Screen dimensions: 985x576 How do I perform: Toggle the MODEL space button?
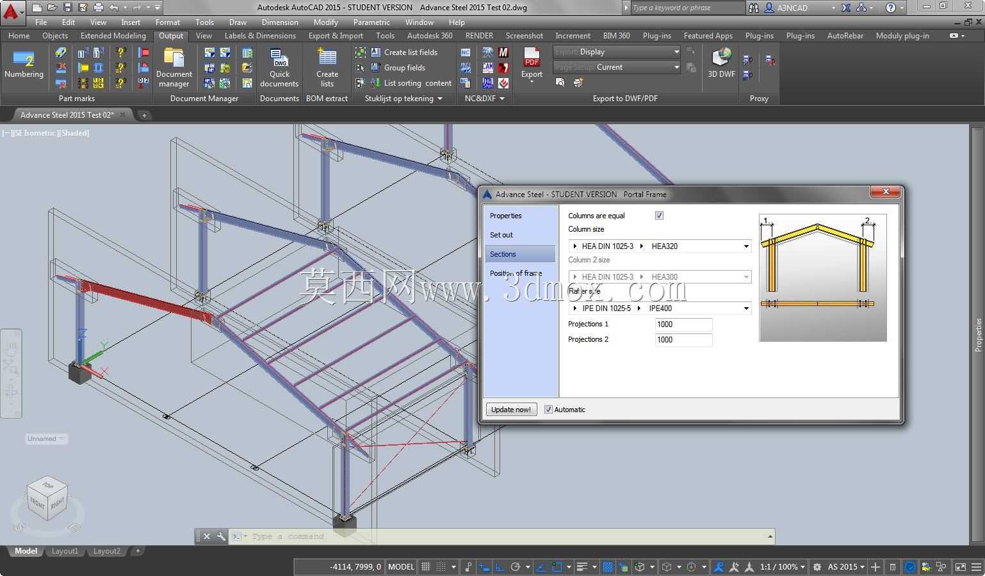click(x=401, y=567)
